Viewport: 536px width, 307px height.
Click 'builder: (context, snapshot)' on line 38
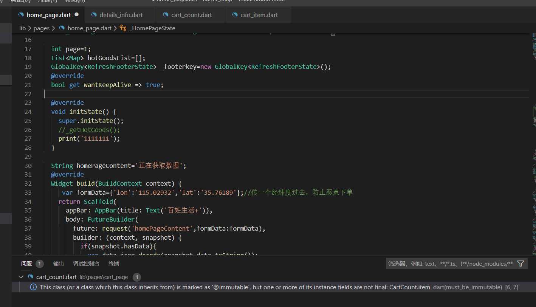pyautogui.click(x=124, y=237)
